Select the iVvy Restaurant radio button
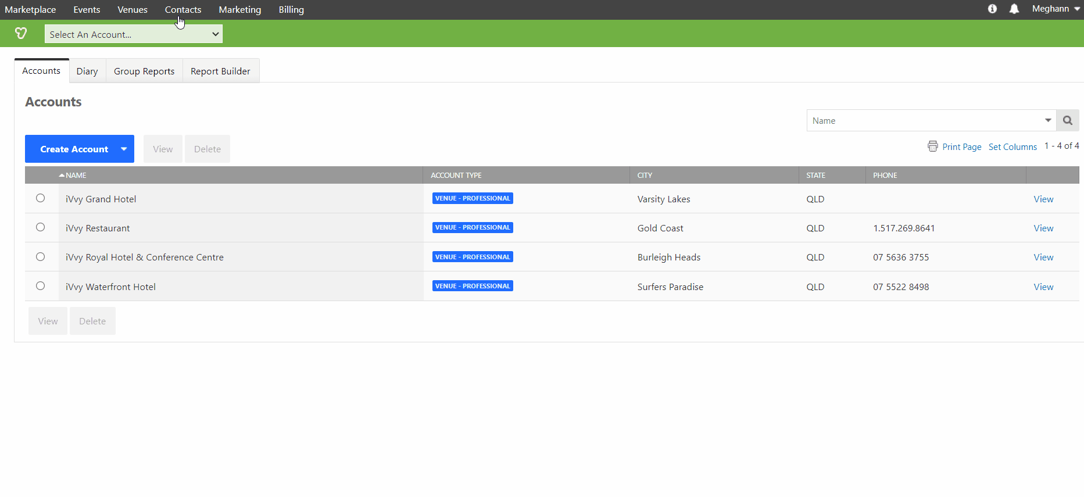 click(x=40, y=227)
